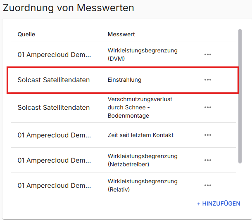Open three-dot menu for Wirkleistungsbegrenzung (Relativ)
Viewport: 252px width, 220px height.
tap(207, 185)
